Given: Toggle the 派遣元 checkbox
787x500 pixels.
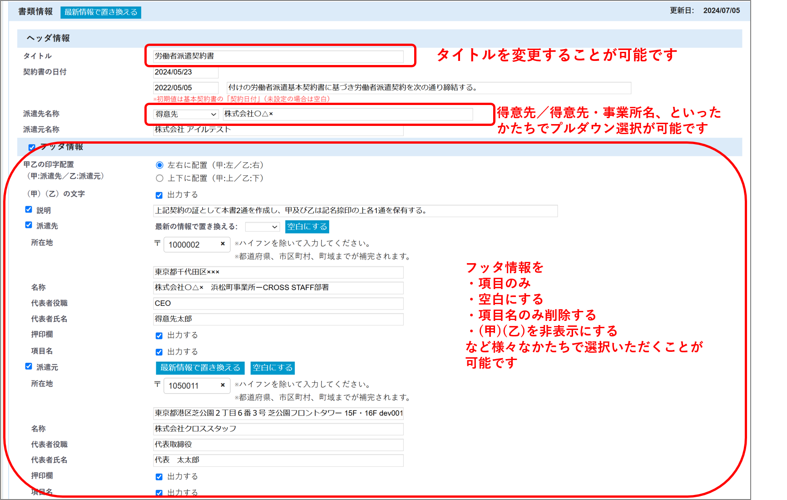Looking at the screenshot, I should point(29,366).
